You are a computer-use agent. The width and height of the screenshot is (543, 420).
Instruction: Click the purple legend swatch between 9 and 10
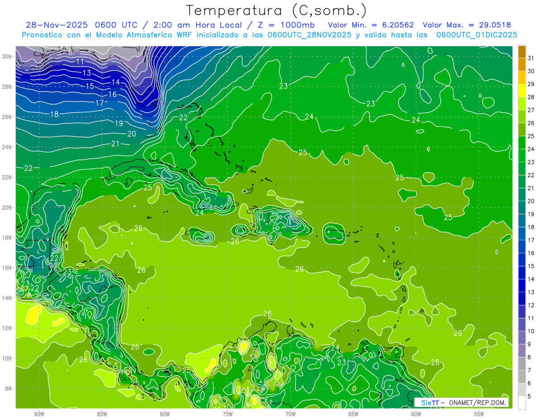pos(522,338)
